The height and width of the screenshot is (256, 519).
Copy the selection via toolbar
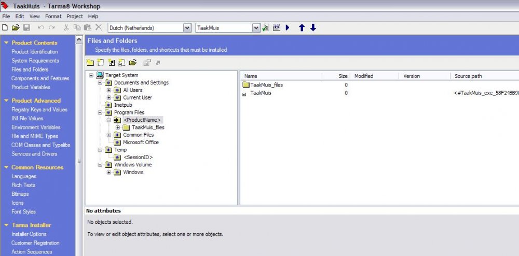(77, 28)
